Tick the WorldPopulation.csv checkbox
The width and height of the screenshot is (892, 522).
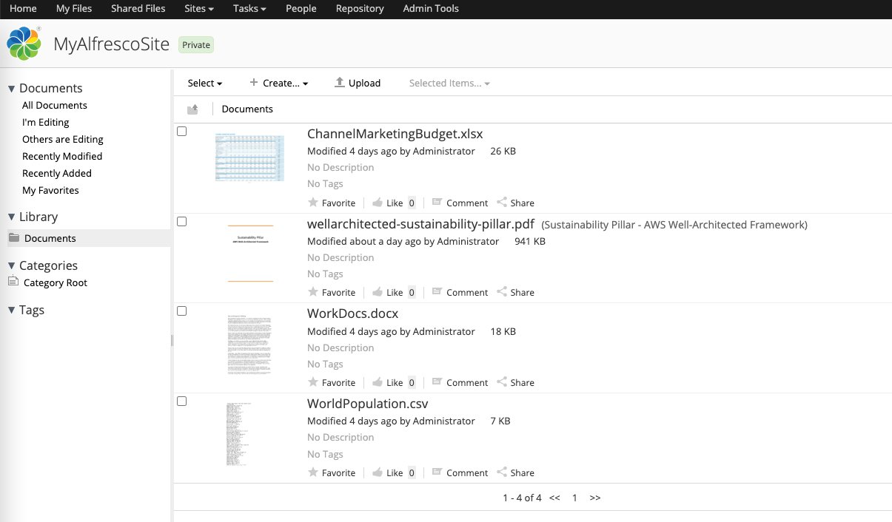(x=182, y=401)
